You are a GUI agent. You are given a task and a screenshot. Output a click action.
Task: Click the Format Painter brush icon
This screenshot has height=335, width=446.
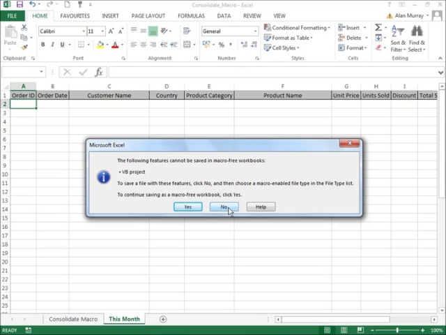point(24,47)
